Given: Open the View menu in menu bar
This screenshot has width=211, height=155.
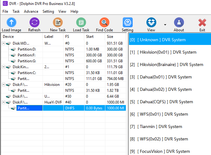Looking at the screenshot, I should [x=62, y=11].
